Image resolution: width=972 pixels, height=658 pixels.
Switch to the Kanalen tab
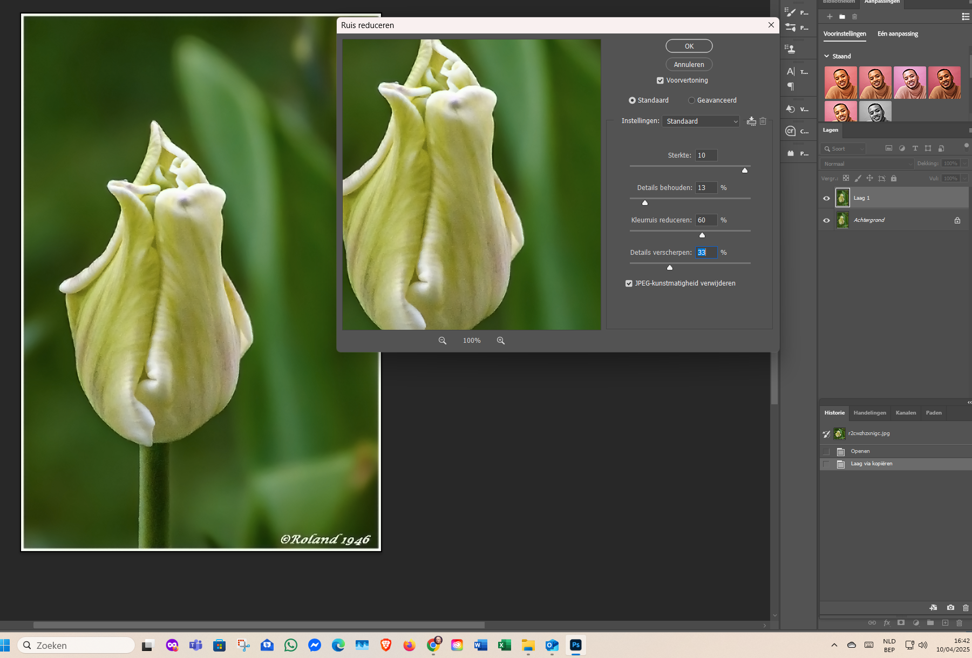point(906,413)
